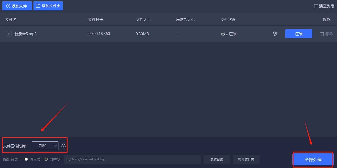The width and height of the screenshot is (337, 168).
Task: Click the 添加文件 button
Action: pyautogui.click(x=17, y=6)
